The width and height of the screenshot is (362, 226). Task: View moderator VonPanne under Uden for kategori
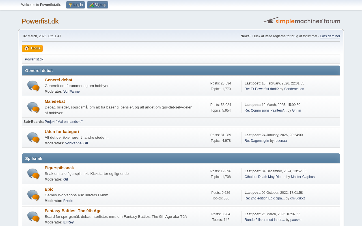tap(73, 143)
